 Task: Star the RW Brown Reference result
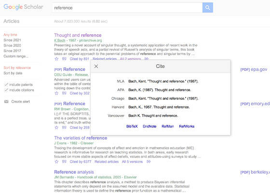(x=56, y=127)
